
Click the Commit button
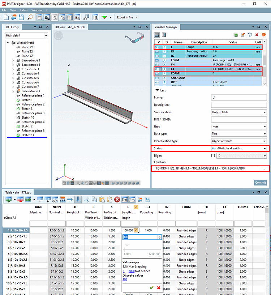tap(260, 183)
